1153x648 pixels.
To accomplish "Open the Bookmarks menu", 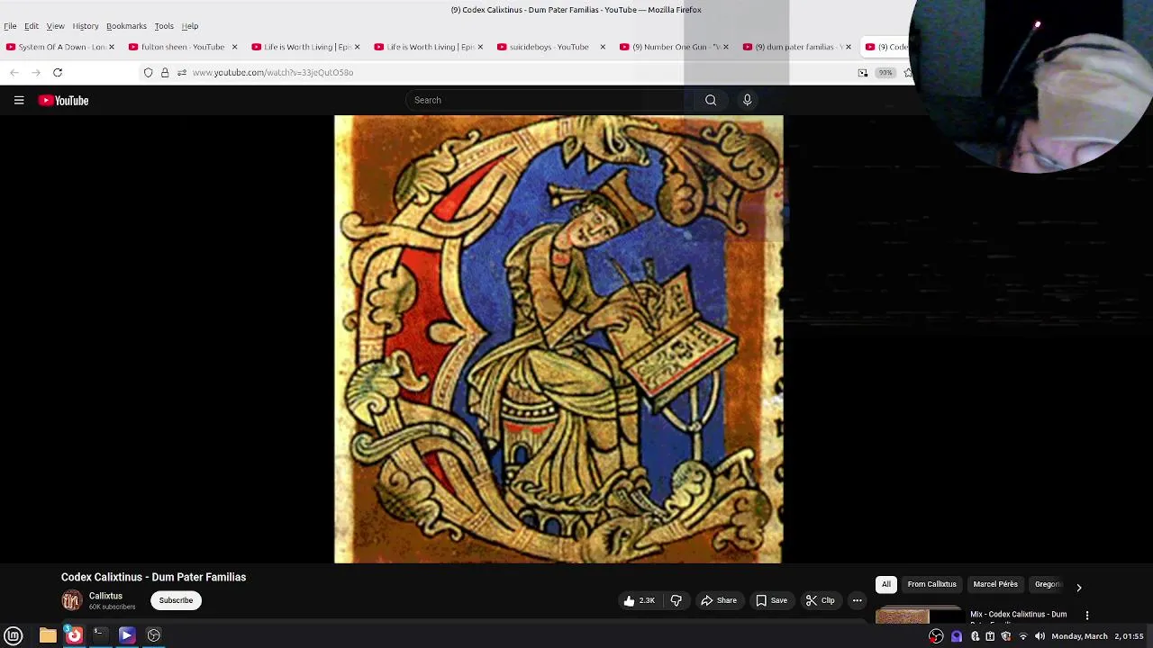I will tap(126, 26).
